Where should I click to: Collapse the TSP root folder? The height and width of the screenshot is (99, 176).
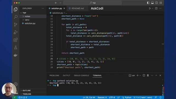[21, 13]
